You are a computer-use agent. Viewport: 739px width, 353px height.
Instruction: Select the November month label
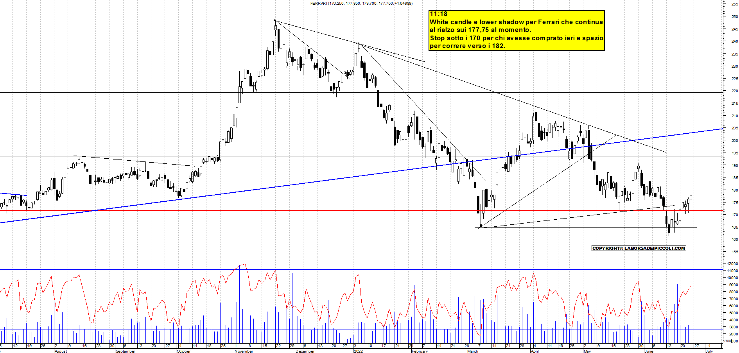pyautogui.click(x=244, y=351)
